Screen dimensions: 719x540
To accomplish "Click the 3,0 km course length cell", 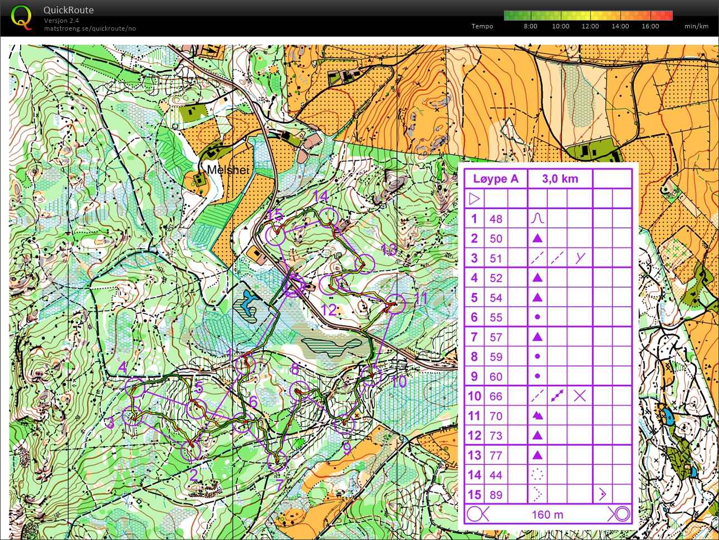I will (x=559, y=179).
